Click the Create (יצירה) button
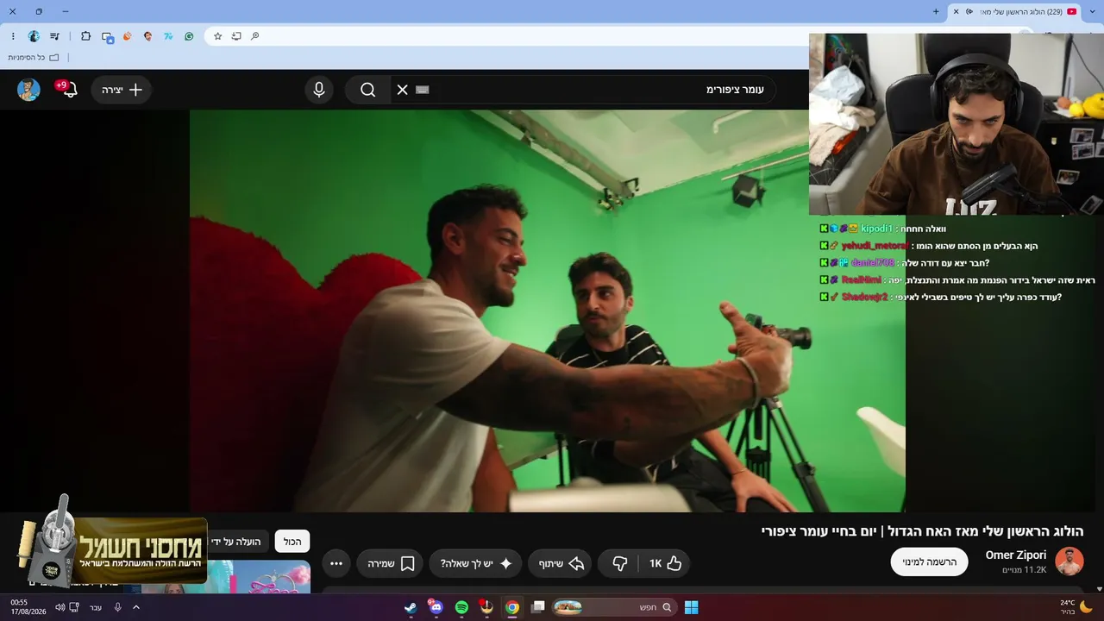This screenshot has width=1104, height=621. 122,90
